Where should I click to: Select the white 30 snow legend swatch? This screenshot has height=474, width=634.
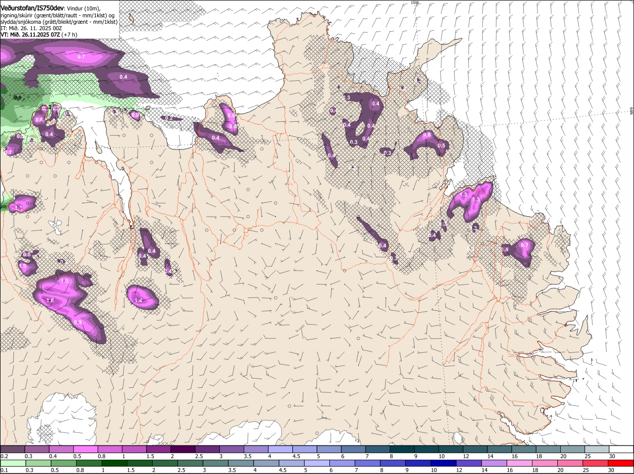(x=620, y=449)
